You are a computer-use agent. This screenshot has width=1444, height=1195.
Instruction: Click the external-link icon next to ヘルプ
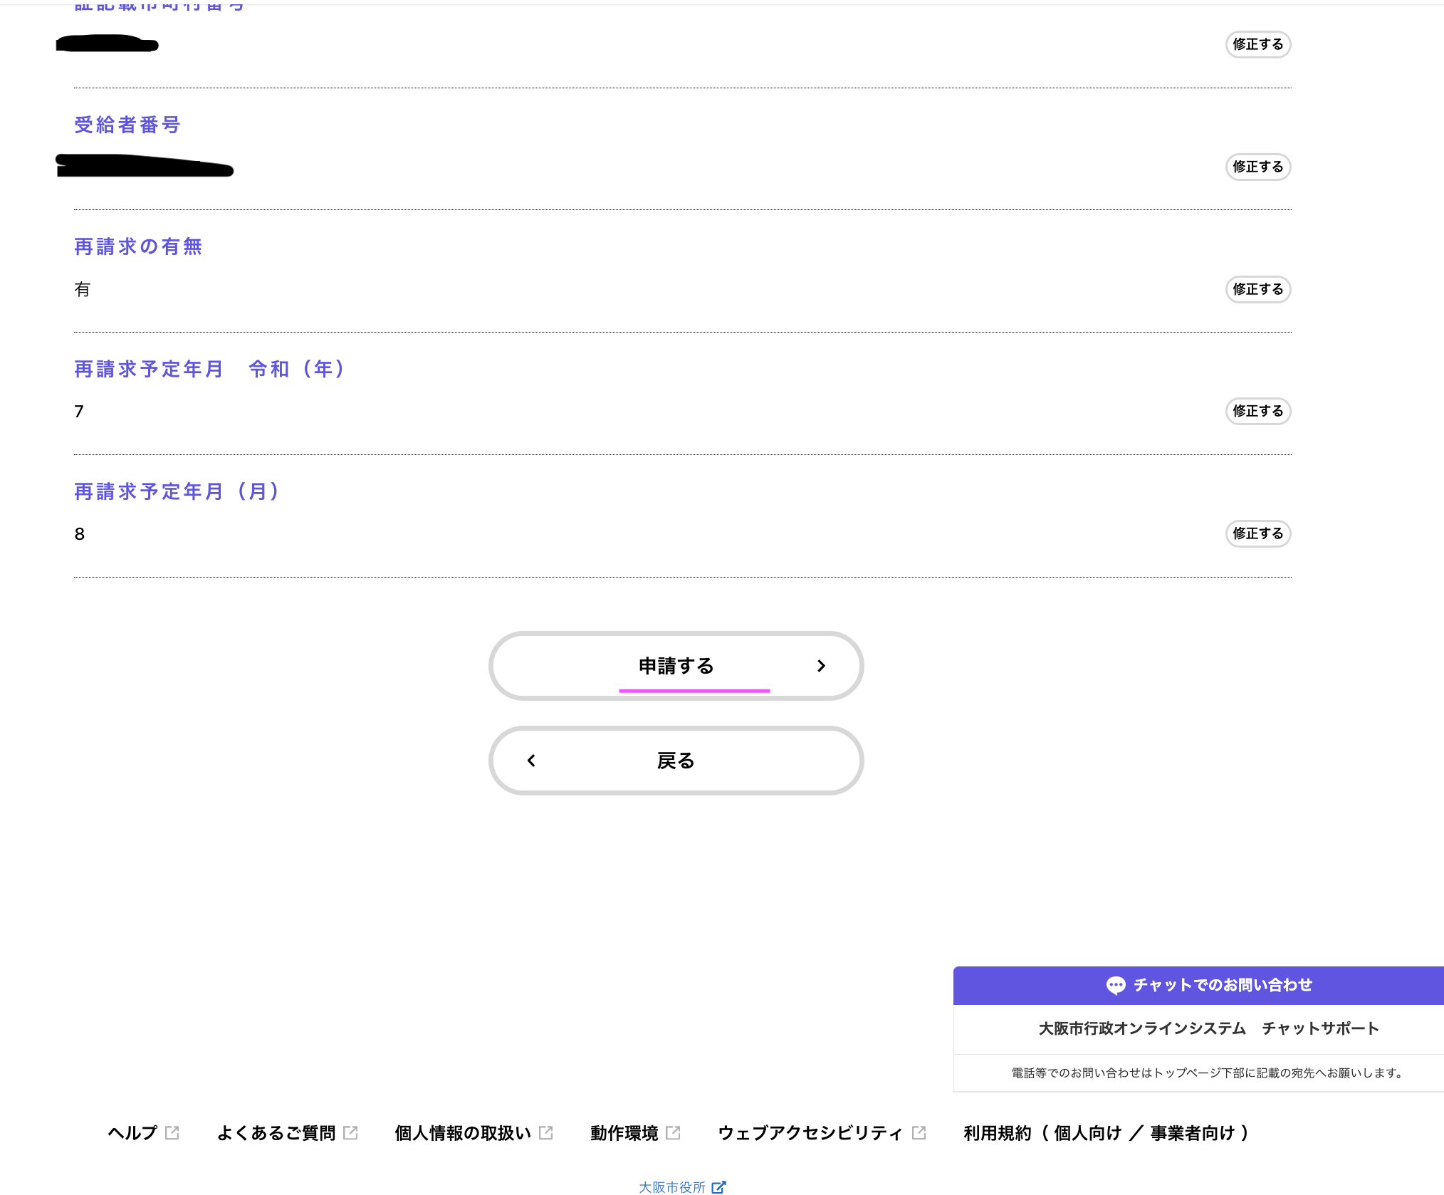click(x=172, y=1132)
